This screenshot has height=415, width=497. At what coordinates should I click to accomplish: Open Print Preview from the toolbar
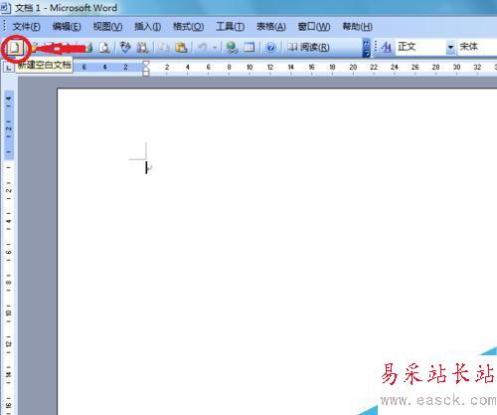(104, 48)
